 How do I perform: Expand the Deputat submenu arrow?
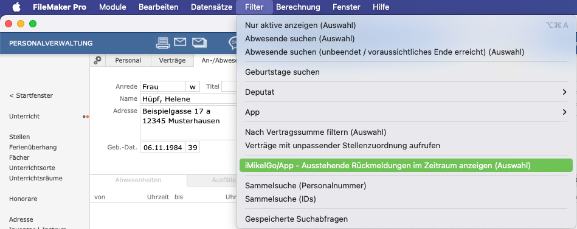564,92
